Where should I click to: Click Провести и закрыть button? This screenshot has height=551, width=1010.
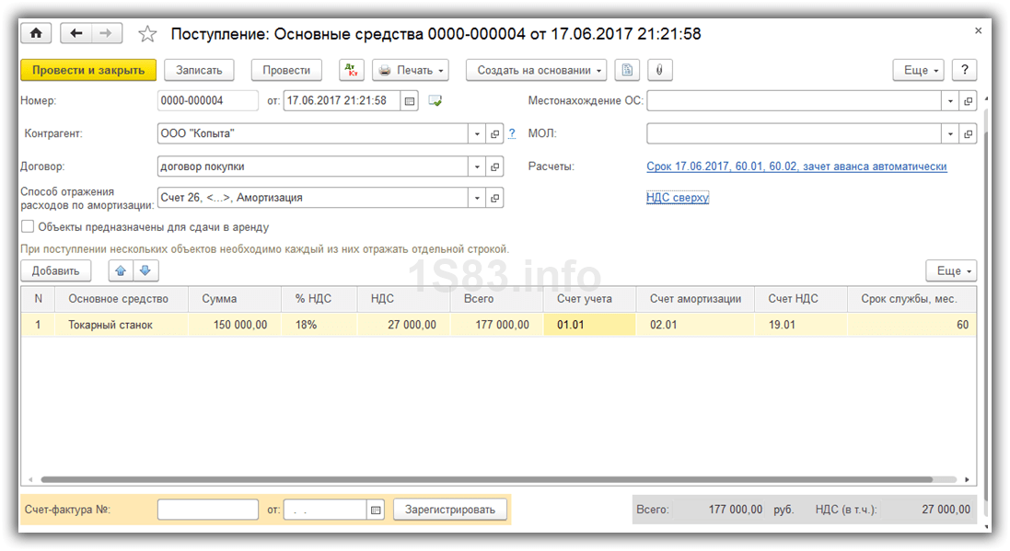tap(88, 70)
